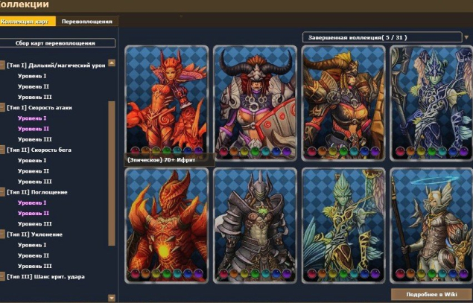Click the Сбор карт перевоплощения button

tap(58, 43)
